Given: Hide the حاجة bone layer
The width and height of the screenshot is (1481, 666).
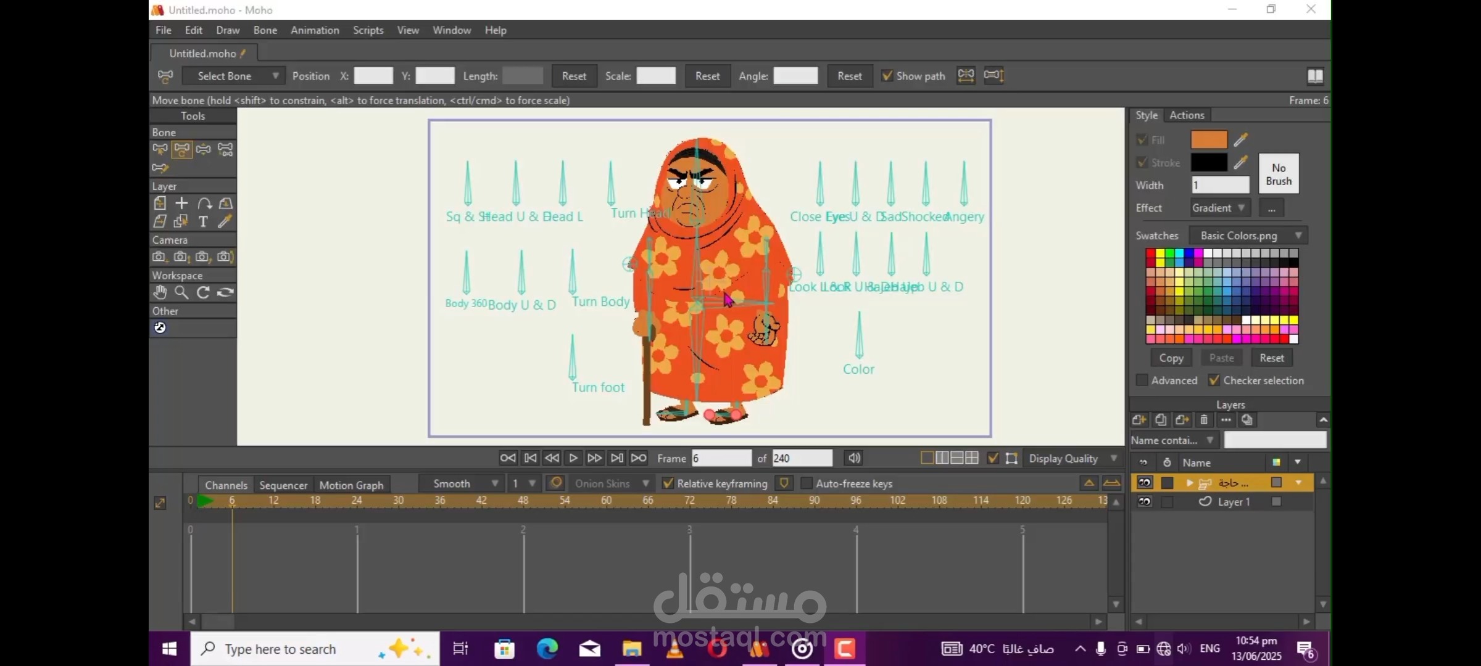Looking at the screenshot, I should 1144,482.
